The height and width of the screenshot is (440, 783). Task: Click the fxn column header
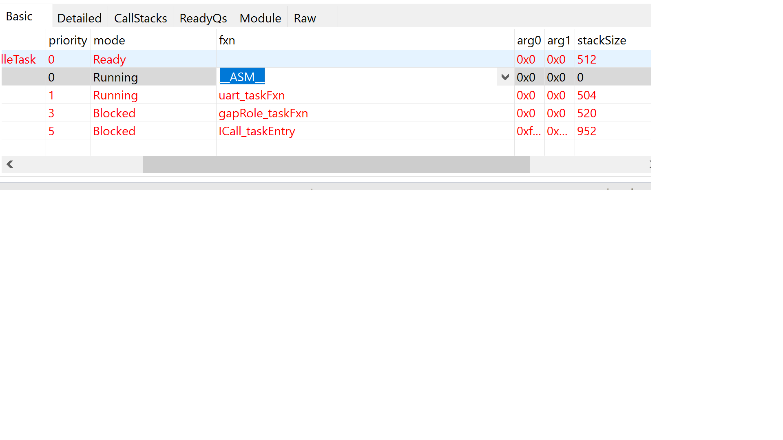(x=227, y=40)
